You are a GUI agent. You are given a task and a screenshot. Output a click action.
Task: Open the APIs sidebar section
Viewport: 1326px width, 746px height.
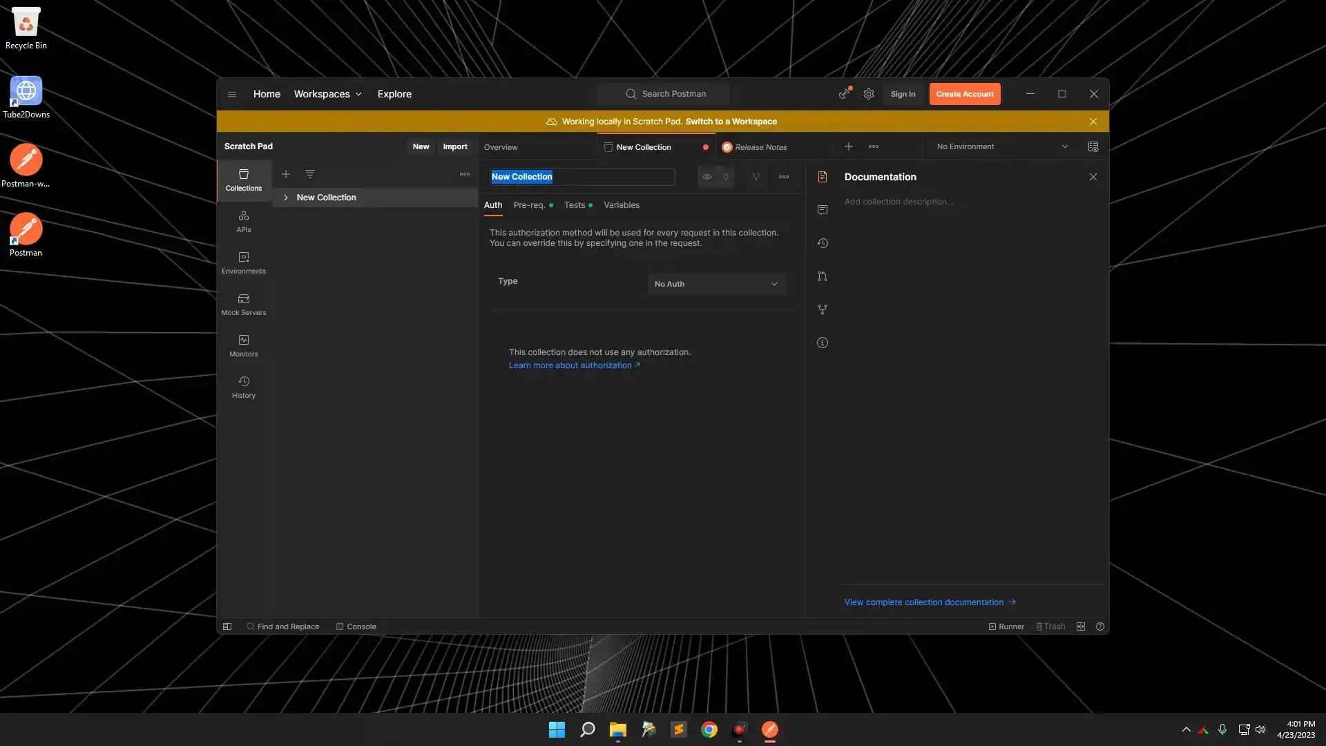243,221
